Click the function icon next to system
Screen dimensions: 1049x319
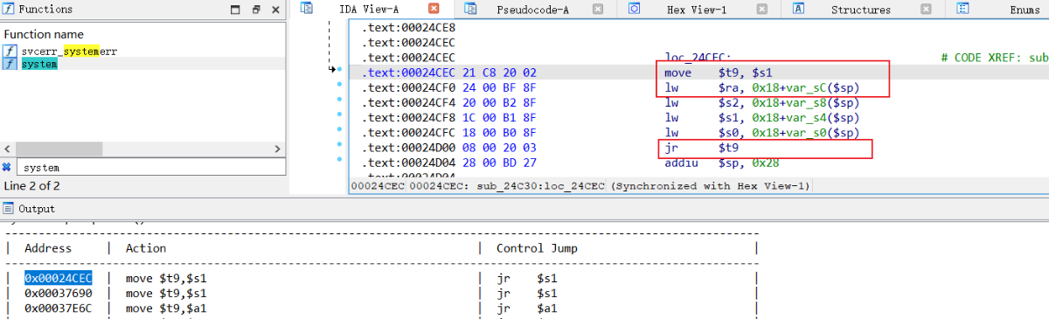pos(10,64)
